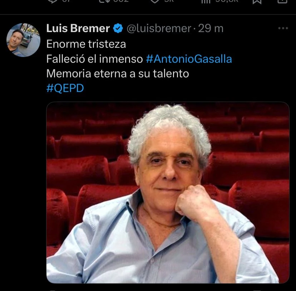
Task: Open the three-dot more options menu
Action: coord(283,28)
